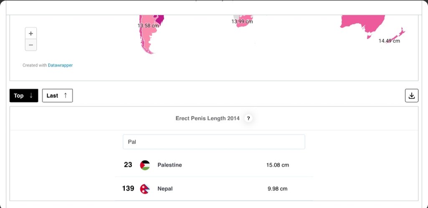Click the Nepal flag icon
Viewport: 428px width, 208px height.
click(145, 189)
